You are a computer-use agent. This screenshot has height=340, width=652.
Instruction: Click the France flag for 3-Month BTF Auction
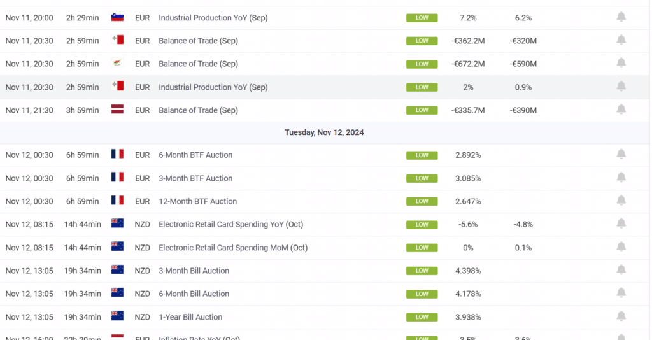coord(117,178)
